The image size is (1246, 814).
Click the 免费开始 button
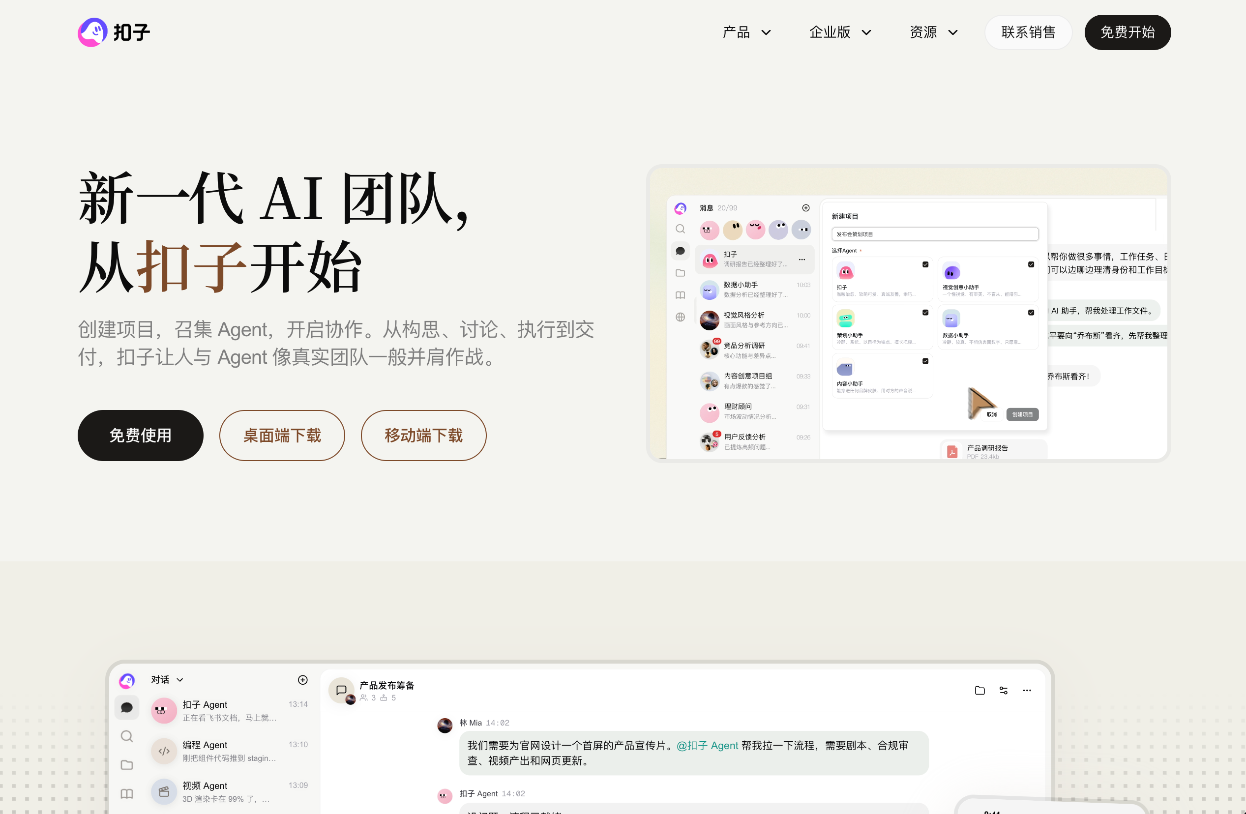click(1127, 32)
